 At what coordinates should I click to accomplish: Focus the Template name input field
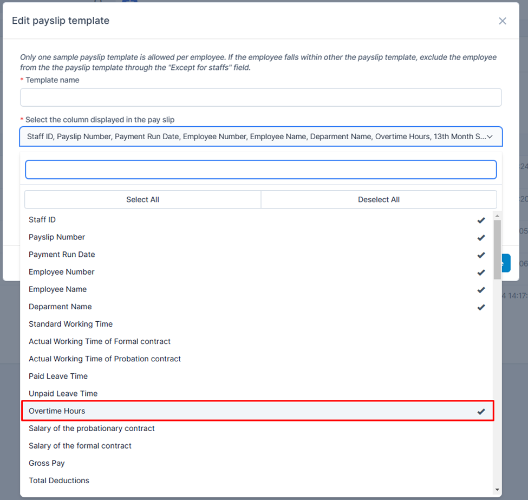click(260, 98)
